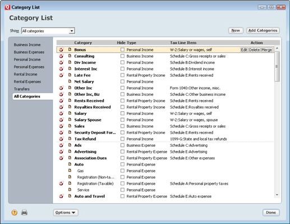Select Business Expenses in the sidebar

click(x=29, y=52)
